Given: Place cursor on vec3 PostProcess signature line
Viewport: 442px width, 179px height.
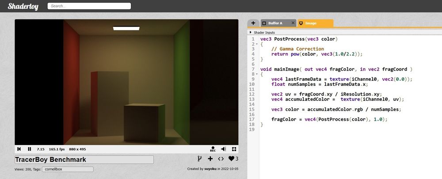Looking at the screenshot, I should 299,39.
